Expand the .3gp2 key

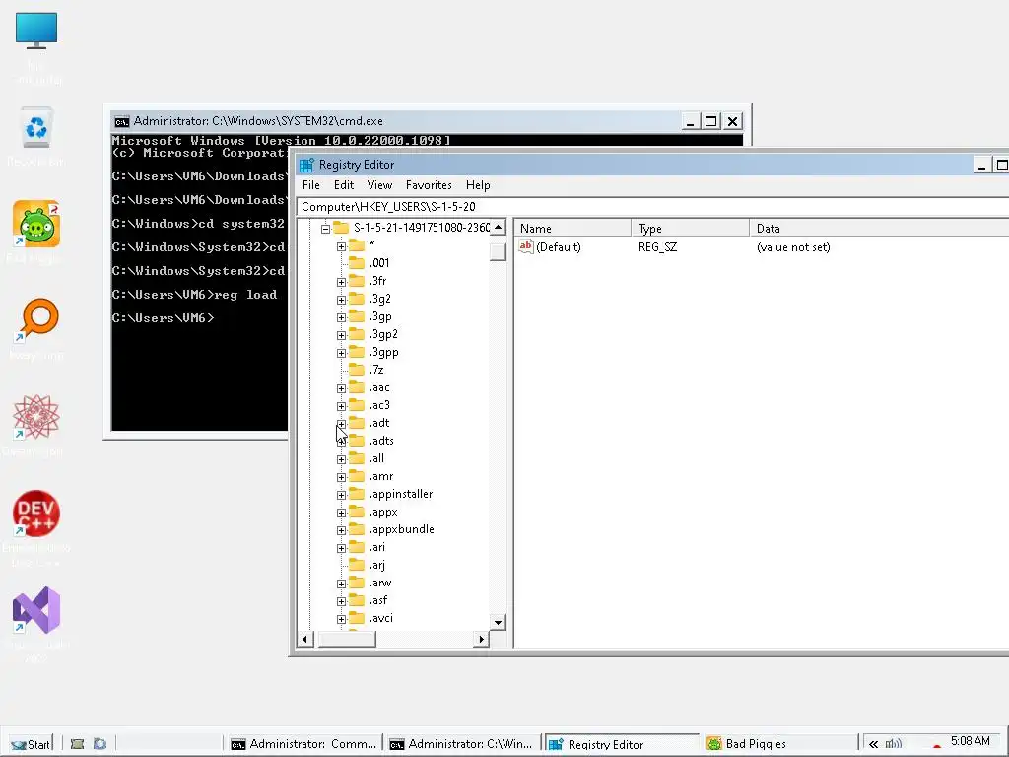(x=342, y=335)
